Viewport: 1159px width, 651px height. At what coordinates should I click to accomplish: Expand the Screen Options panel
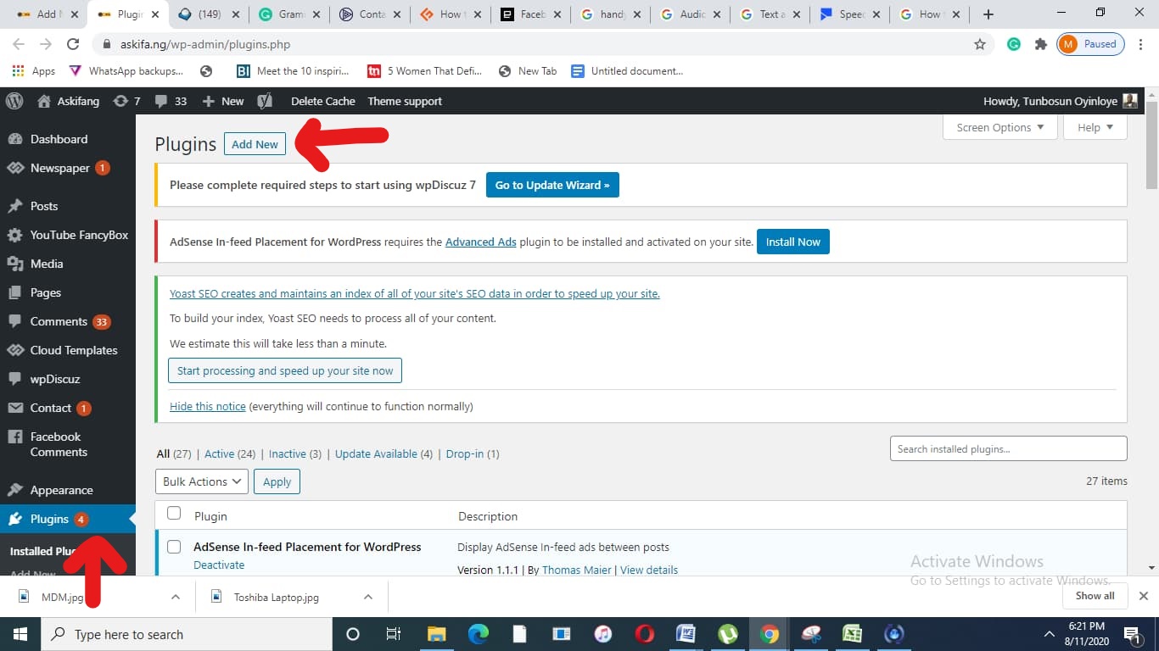pos(1000,127)
